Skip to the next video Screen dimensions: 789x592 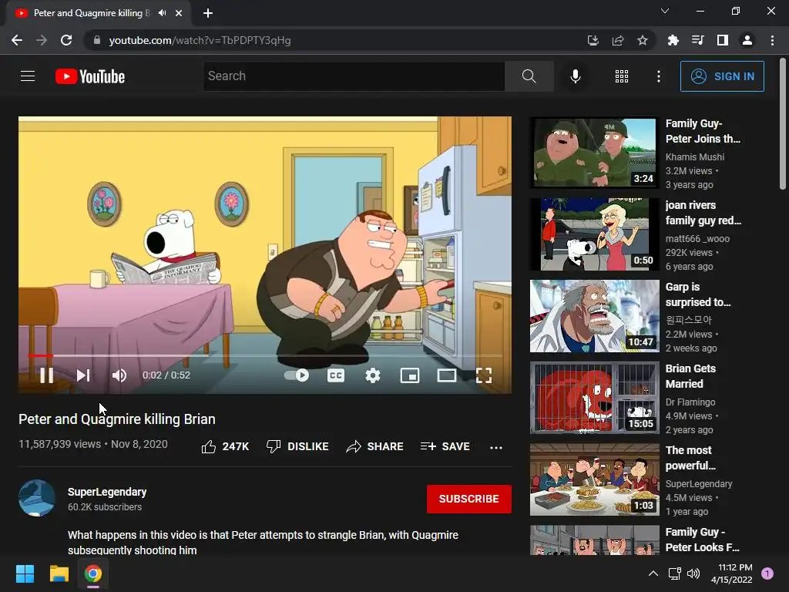click(x=83, y=375)
